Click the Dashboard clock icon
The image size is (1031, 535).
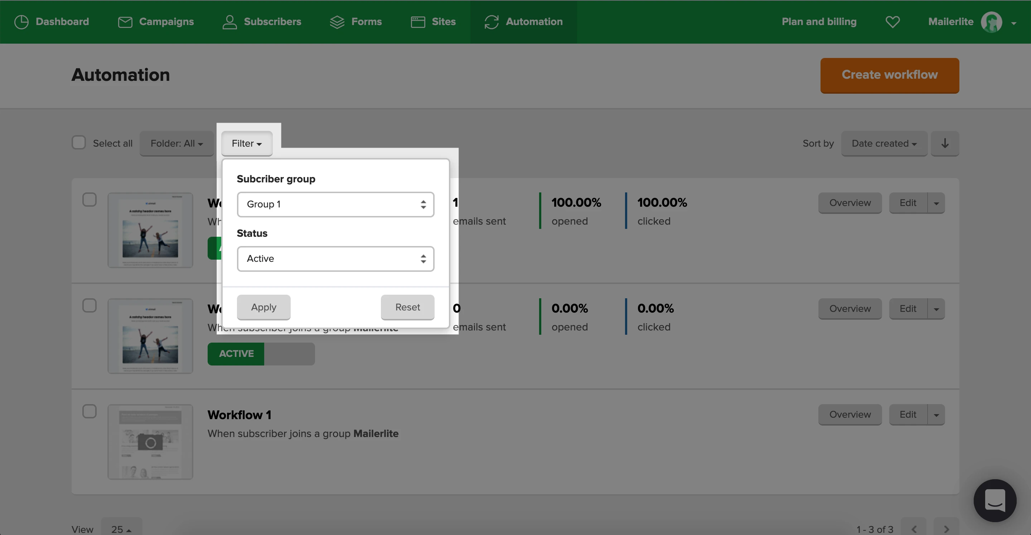[21, 22]
